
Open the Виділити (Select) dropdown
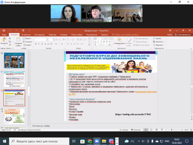159,45
